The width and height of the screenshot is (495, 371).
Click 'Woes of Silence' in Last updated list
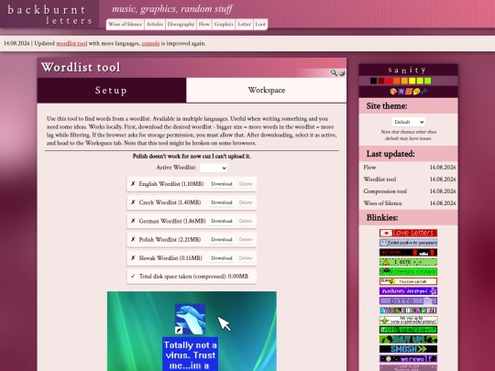pyautogui.click(x=382, y=203)
